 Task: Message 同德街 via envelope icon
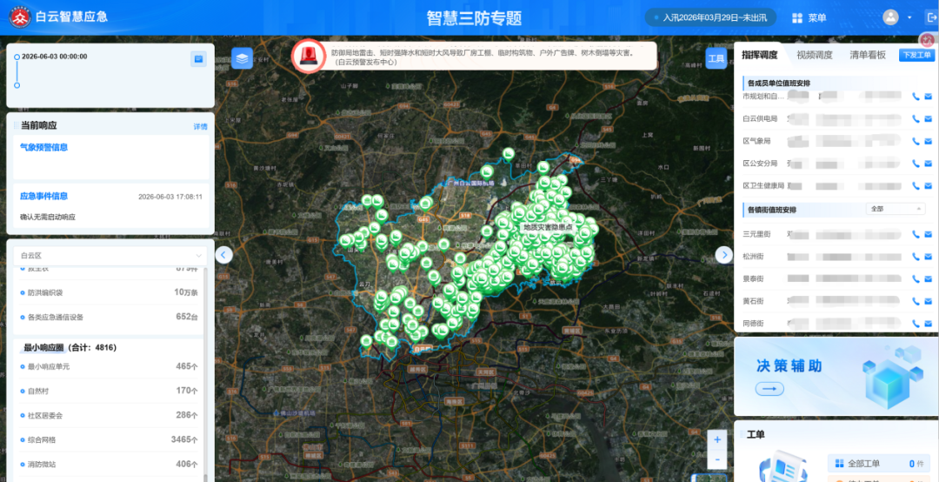(929, 323)
